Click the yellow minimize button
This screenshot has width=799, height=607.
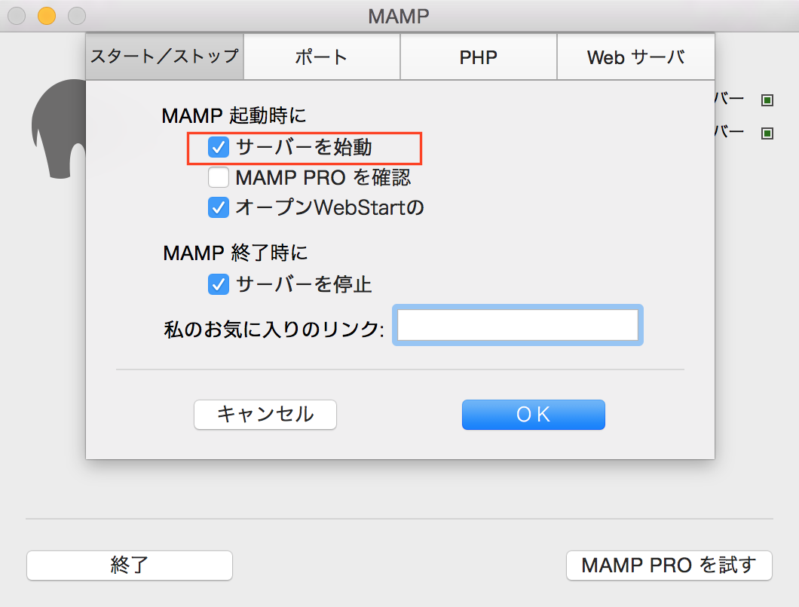click(47, 14)
